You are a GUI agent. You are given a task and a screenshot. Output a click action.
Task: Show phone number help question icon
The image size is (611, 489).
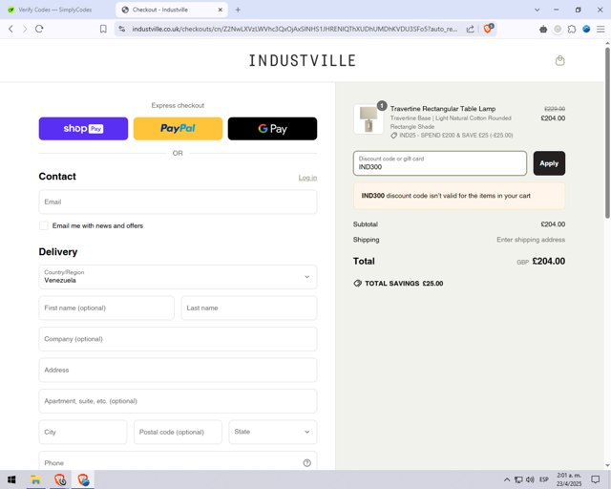tap(307, 463)
